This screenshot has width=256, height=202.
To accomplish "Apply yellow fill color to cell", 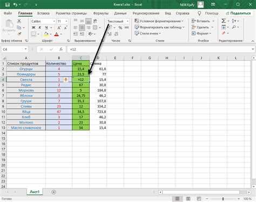I will tap(46, 34).
